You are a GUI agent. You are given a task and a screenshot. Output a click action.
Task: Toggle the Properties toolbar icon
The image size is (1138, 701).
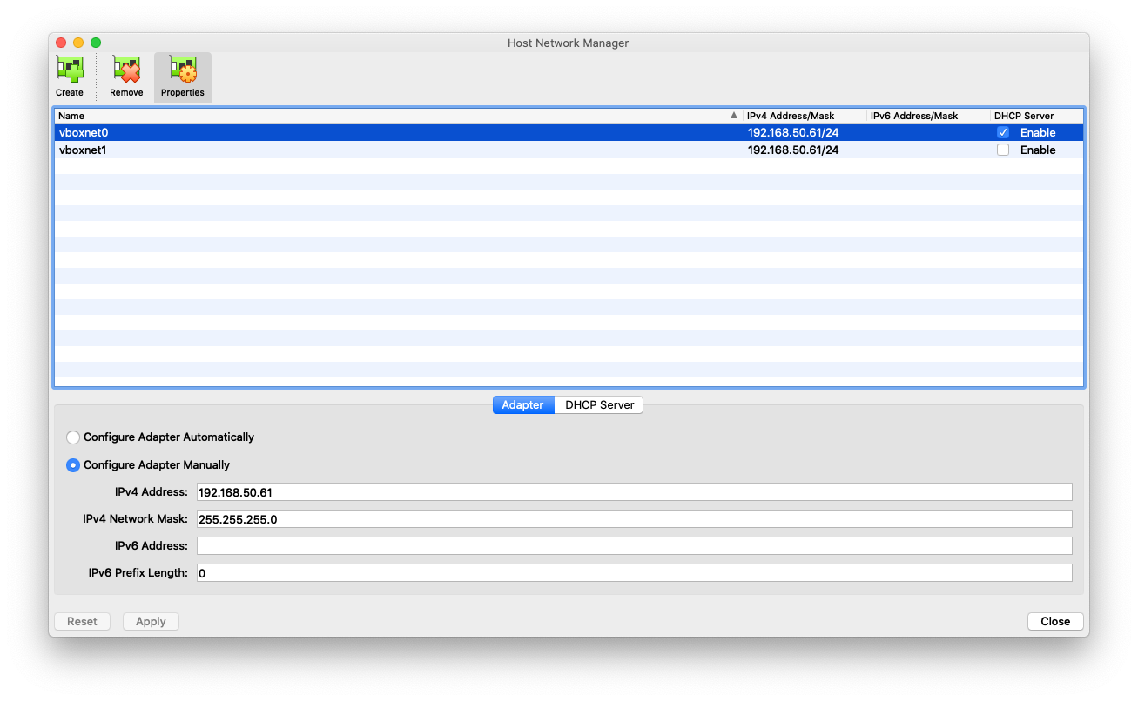[x=183, y=77]
